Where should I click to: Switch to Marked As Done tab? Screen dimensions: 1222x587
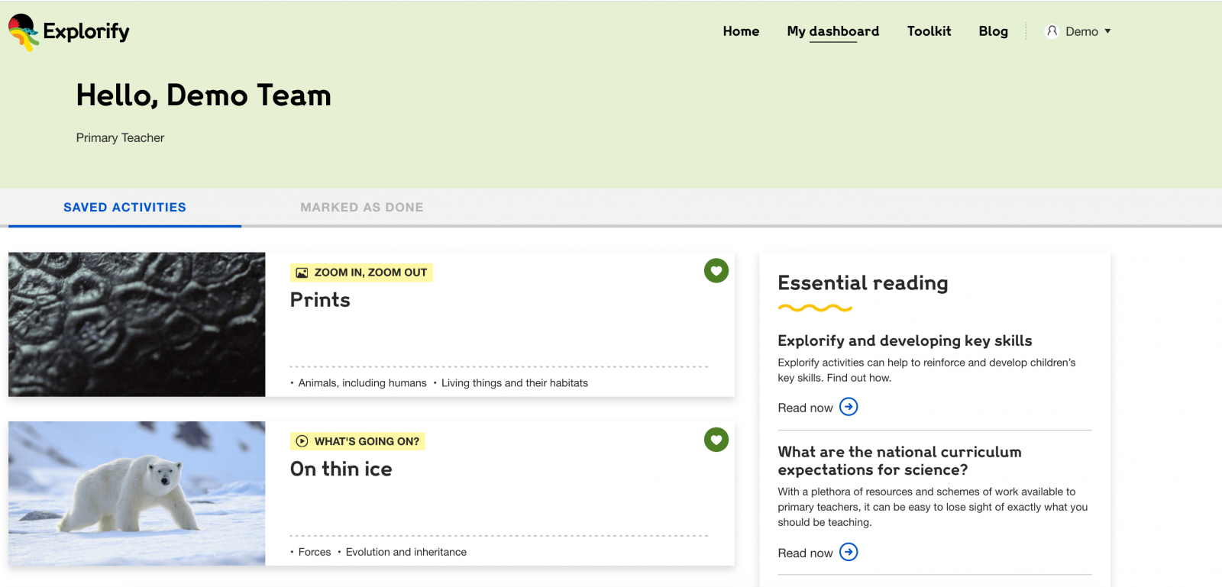[361, 208]
